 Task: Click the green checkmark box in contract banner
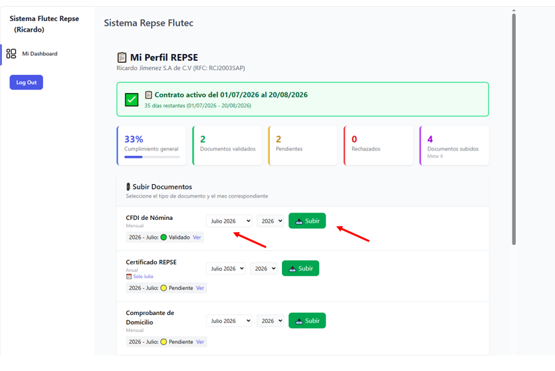132,99
